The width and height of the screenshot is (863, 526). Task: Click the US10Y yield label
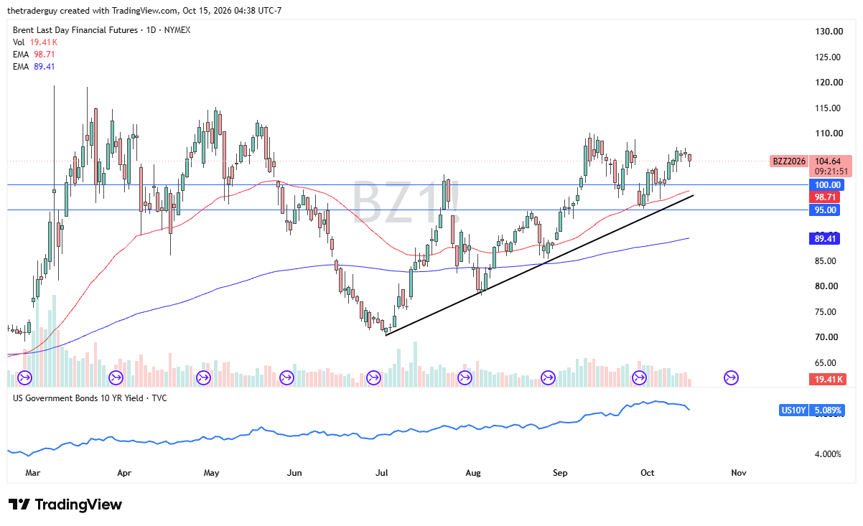(x=793, y=410)
